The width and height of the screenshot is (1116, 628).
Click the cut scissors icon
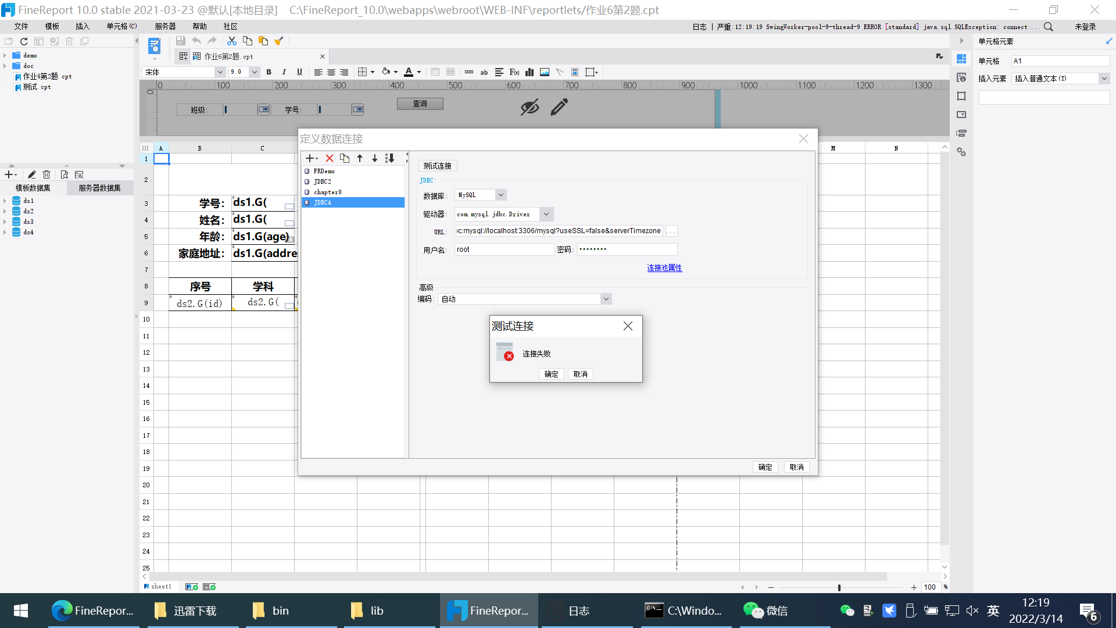(x=232, y=41)
